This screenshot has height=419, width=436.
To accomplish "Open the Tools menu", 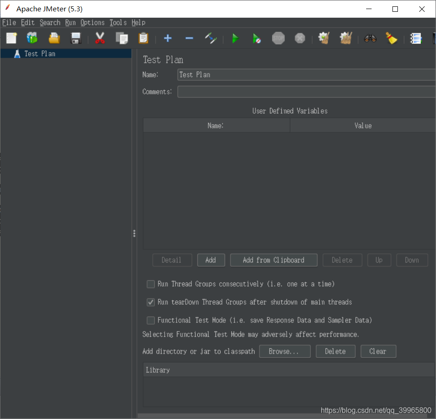I will pos(118,23).
